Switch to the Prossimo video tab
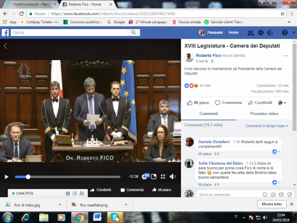297x223 pixels. pyautogui.click(x=264, y=113)
